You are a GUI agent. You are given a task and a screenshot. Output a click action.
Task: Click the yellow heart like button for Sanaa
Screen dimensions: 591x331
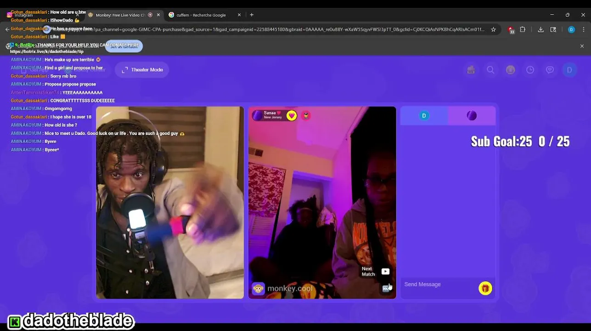click(292, 115)
